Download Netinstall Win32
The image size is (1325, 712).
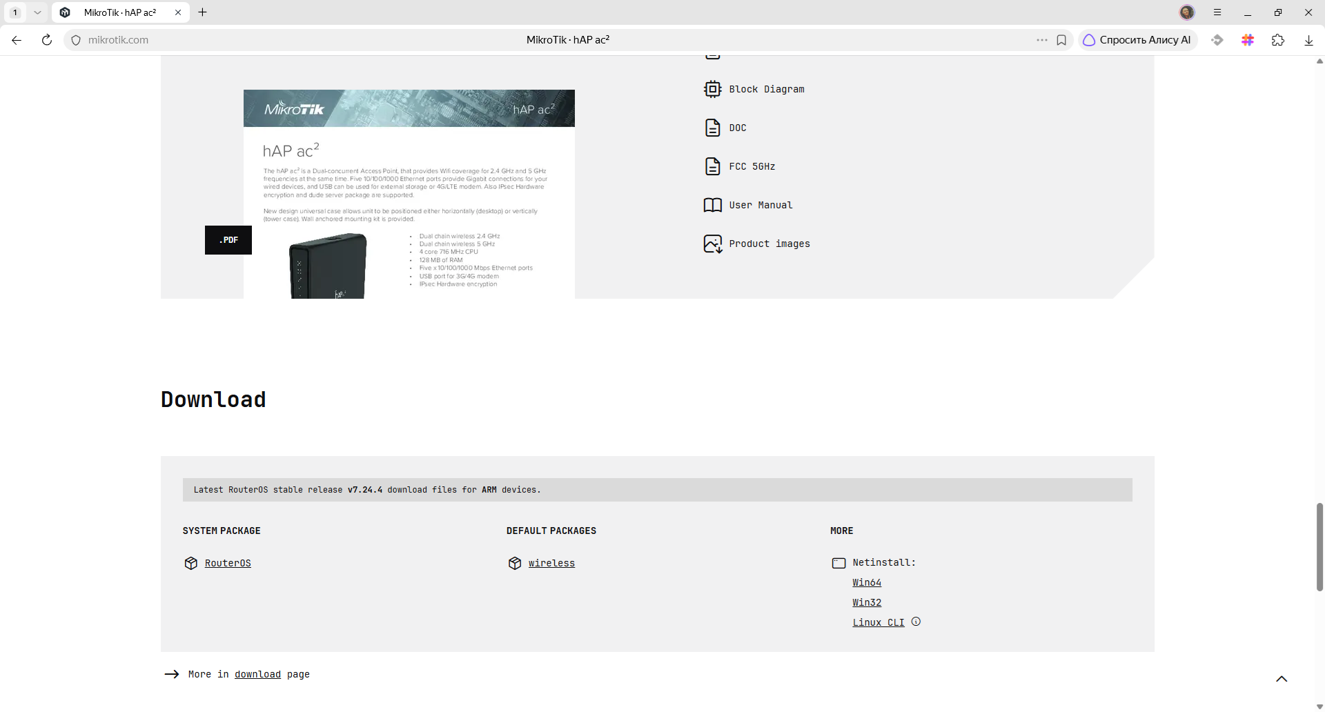[867, 602]
